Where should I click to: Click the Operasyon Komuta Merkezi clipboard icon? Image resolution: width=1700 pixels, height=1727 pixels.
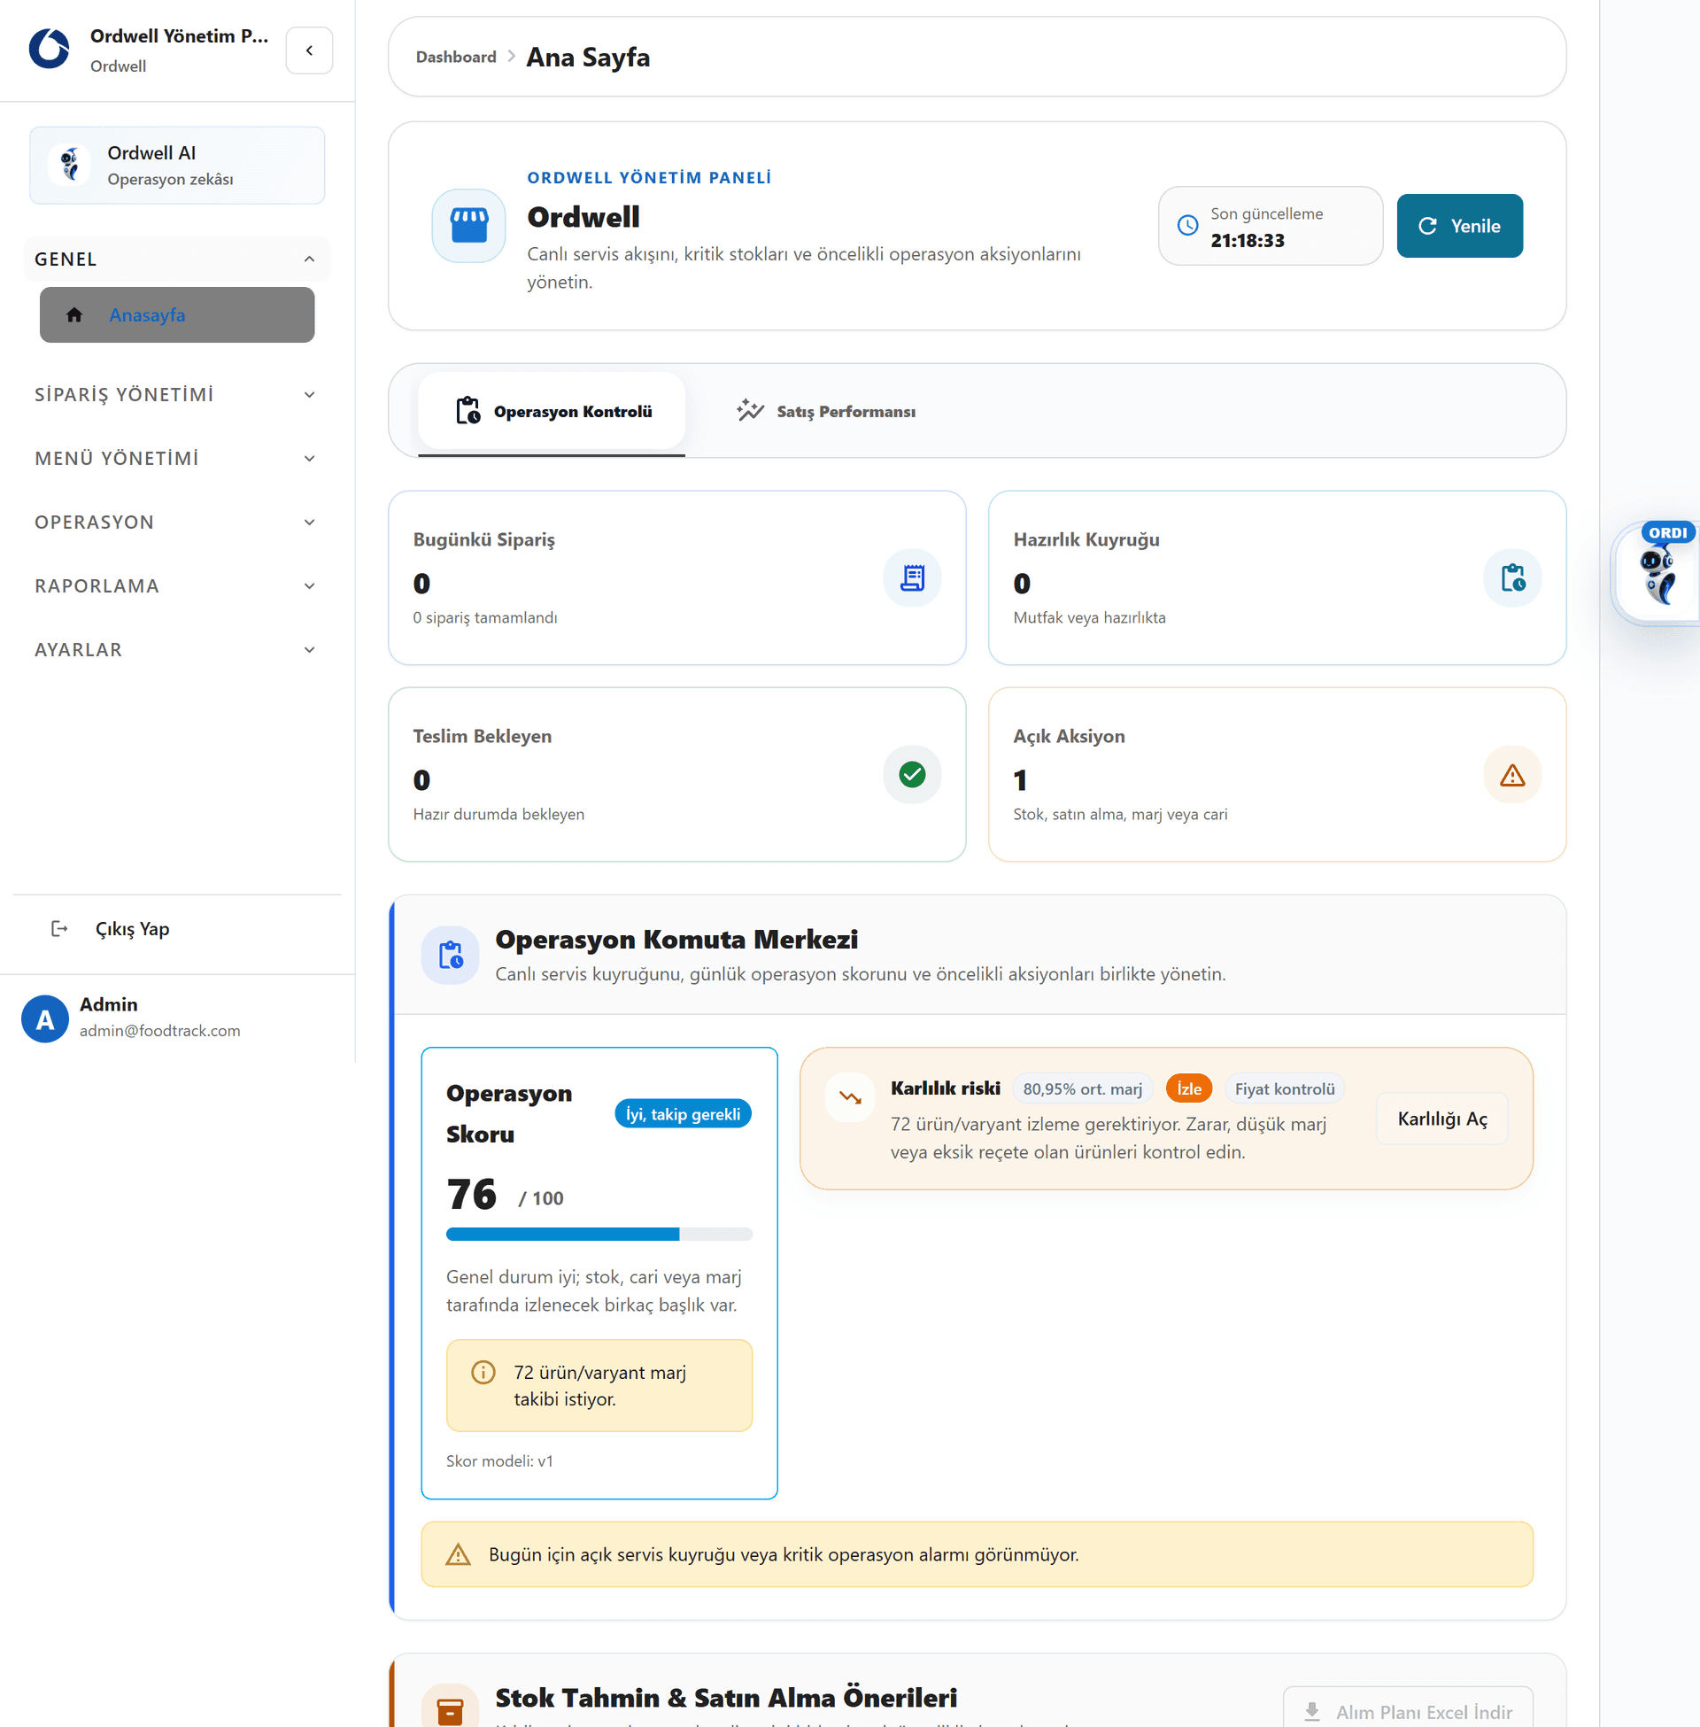tap(450, 955)
